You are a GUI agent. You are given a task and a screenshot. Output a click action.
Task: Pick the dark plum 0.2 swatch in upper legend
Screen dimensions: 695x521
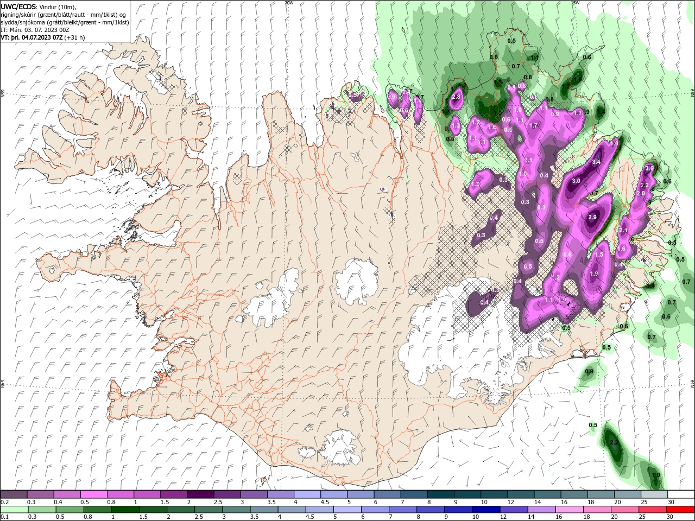[x=14, y=494]
